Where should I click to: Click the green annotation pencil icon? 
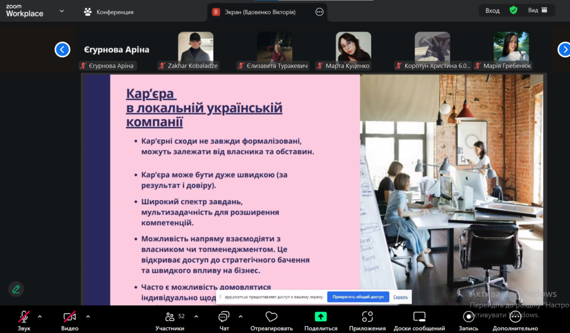(x=16, y=289)
